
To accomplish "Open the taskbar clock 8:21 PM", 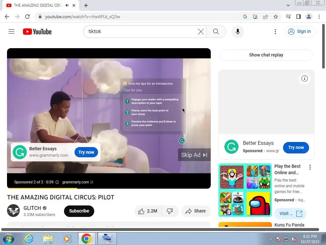I will tap(310, 239).
